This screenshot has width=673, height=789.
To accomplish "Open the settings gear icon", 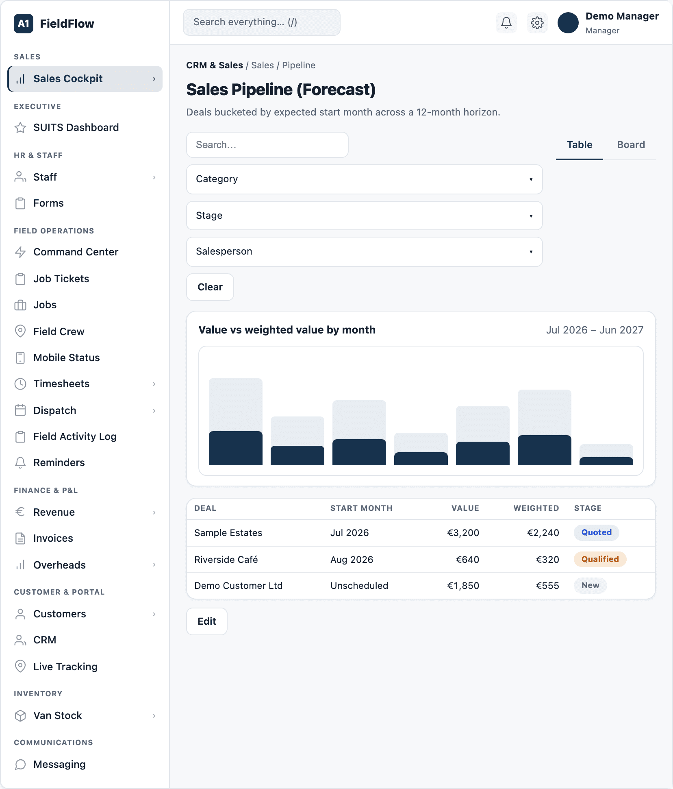I will point(537,23).
